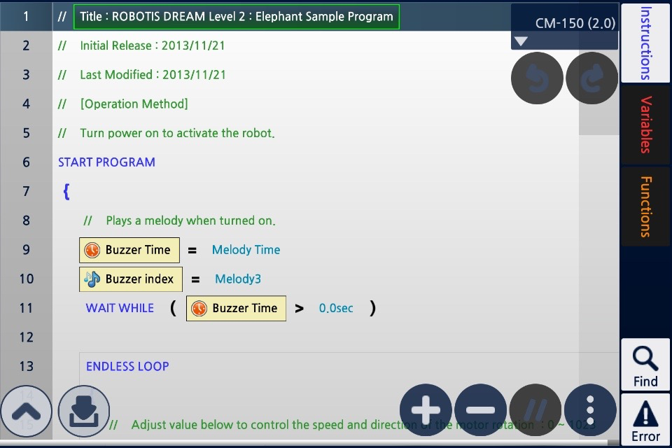Open the three-dots more options button
This screenshot has width=672, height=448.
(x=590, y=409)
